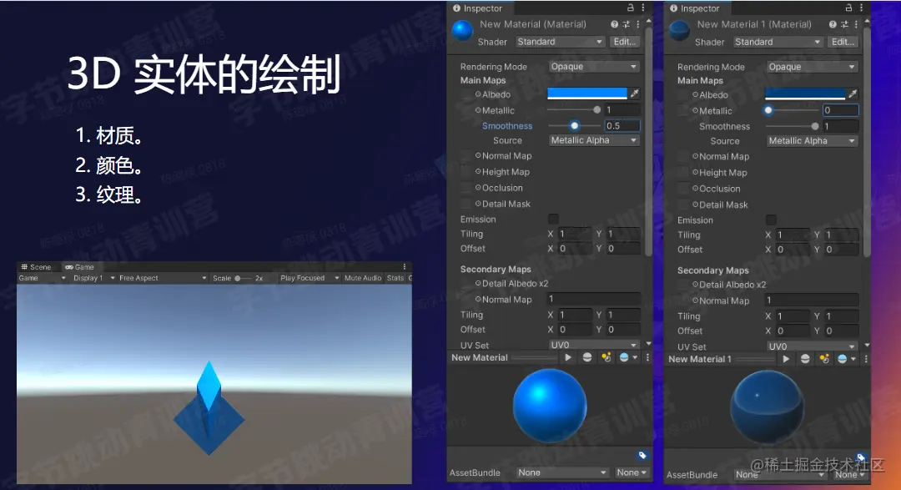The image size is (901, 490).
Task: Click the Albedo eyedropper in New Material
Action: coord(634,93)
